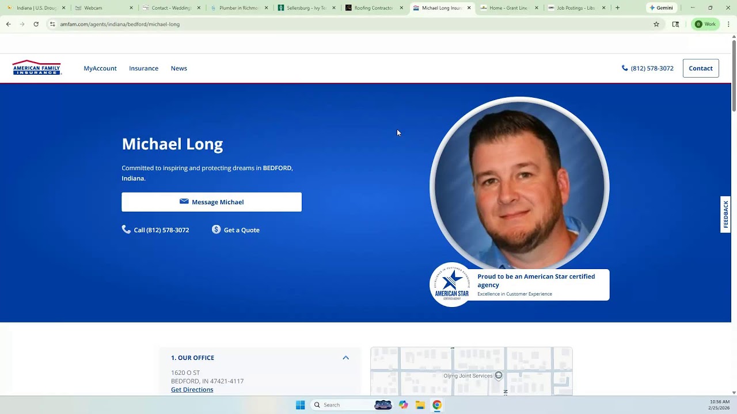The width and height of the screenshot is (737, 414).
Task: Click the office address 1620 O ST
Action: pyautogui.click(x=185, y=373)
